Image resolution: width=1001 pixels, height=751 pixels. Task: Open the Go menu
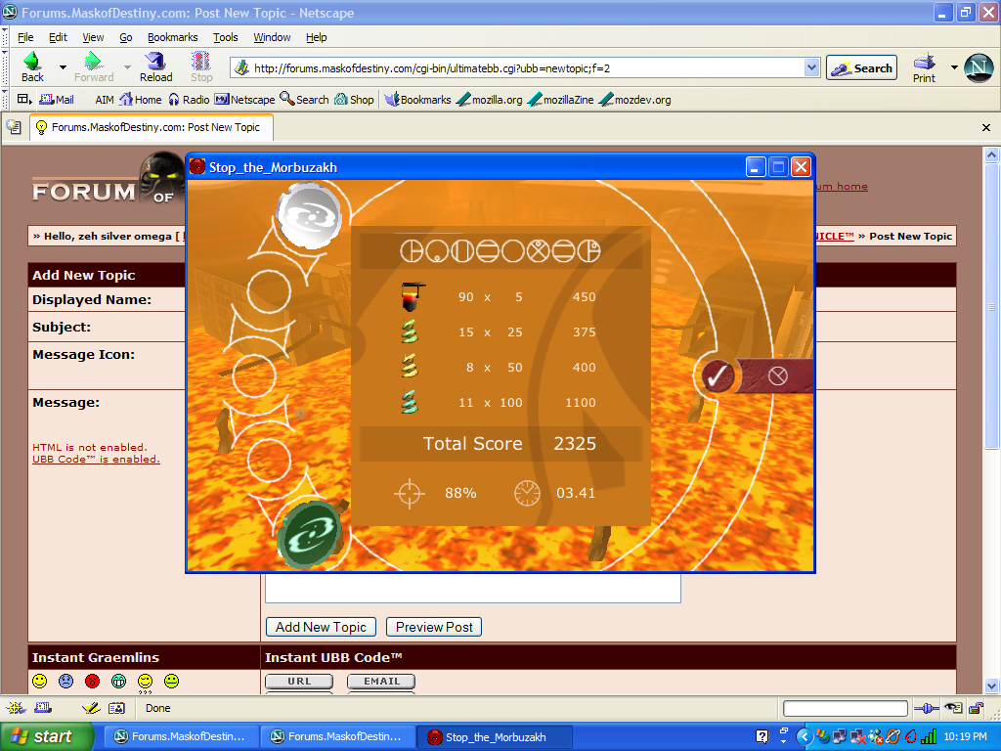(126, 37)
